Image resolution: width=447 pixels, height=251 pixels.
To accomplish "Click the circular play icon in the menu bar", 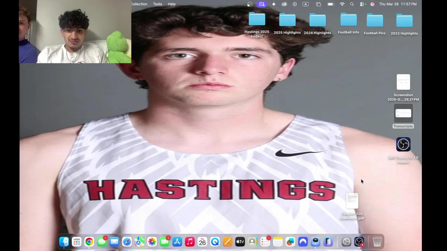I will [295, 4].
